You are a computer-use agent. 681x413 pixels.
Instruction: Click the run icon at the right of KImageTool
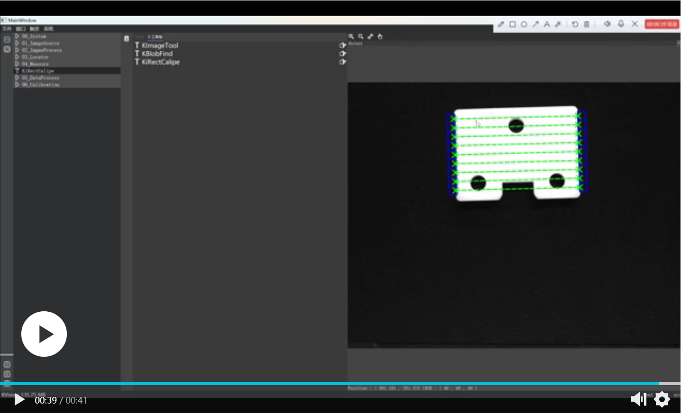[343, 45]
